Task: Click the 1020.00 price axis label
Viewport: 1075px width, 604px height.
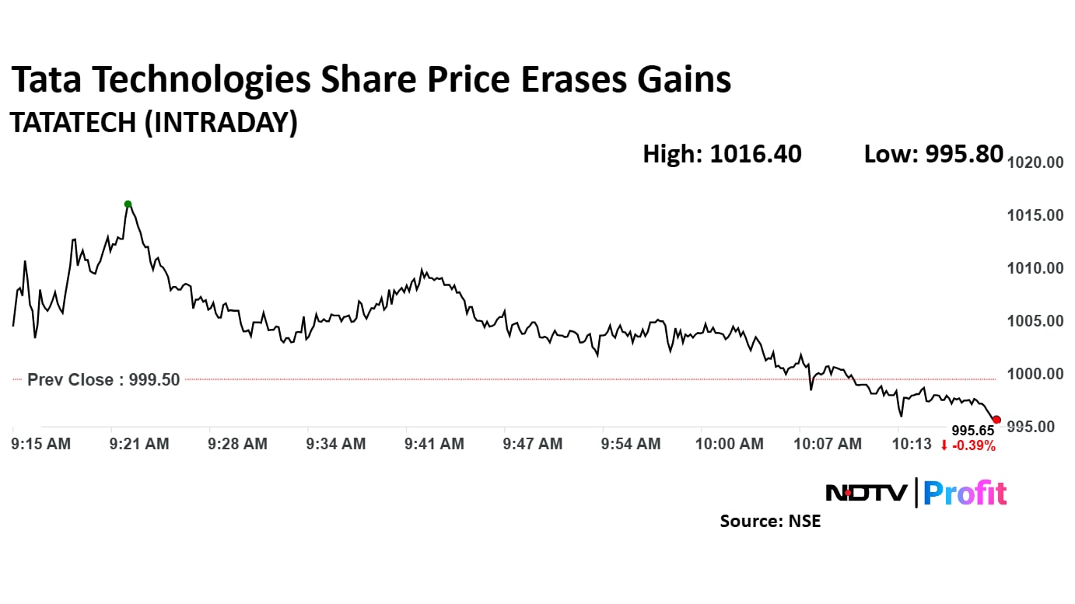Action: coord(1035,162)
